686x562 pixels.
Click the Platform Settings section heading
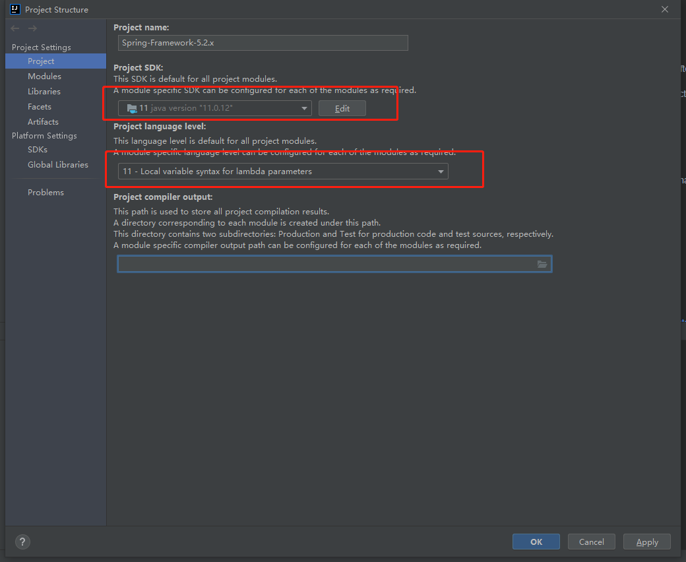[x=44, y=136]
